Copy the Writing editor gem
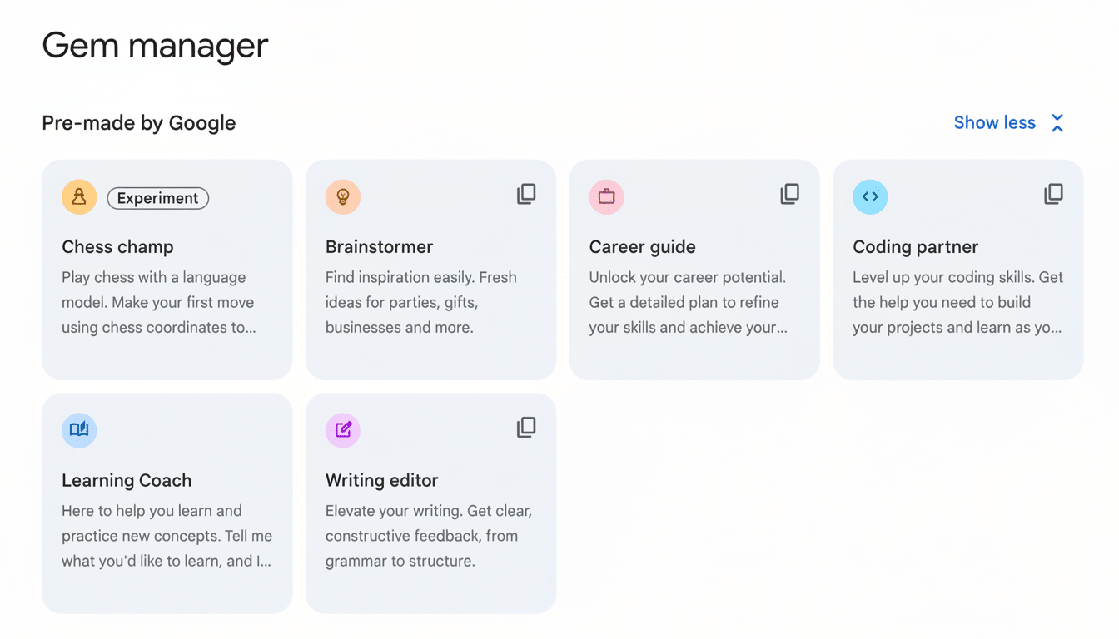1119x639 pixels. point(525,427)
